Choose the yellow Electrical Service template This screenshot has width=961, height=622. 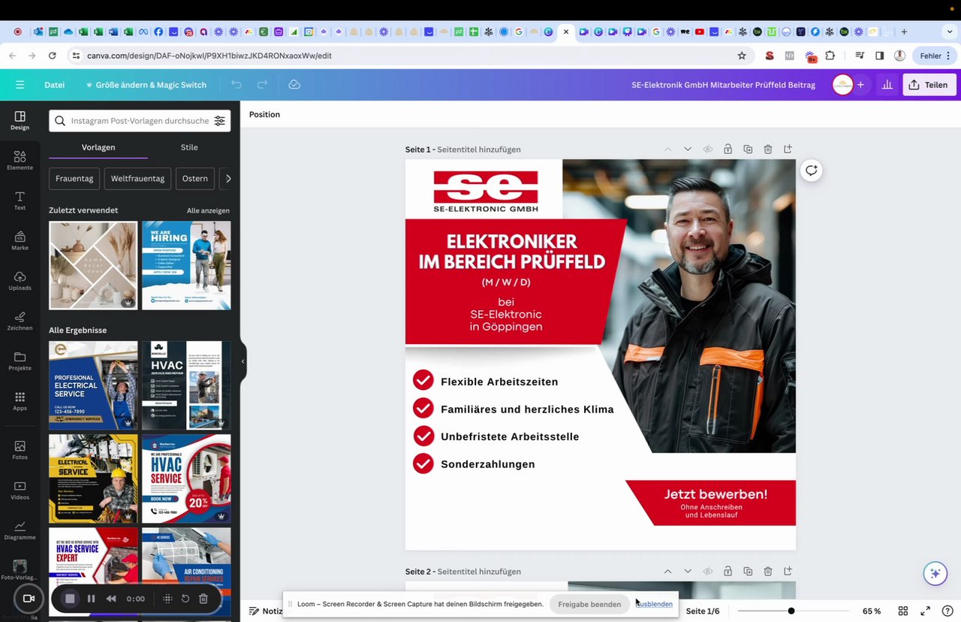coord(93,479)
